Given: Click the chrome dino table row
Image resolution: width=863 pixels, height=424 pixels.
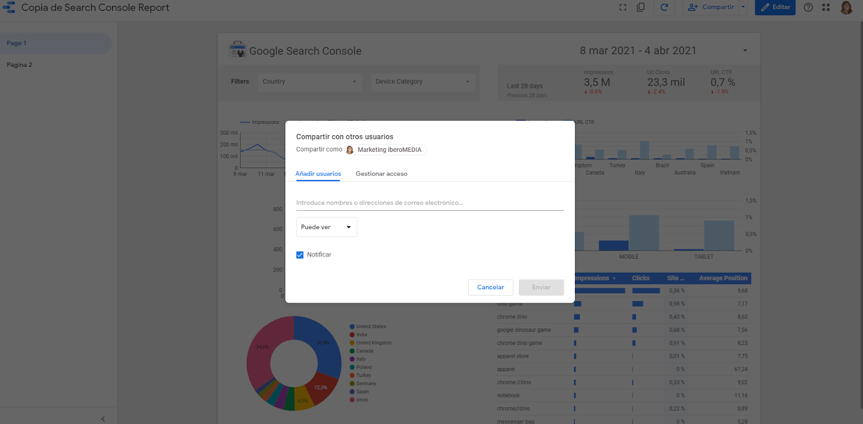Looking at the screenshot, I should 623,317.
